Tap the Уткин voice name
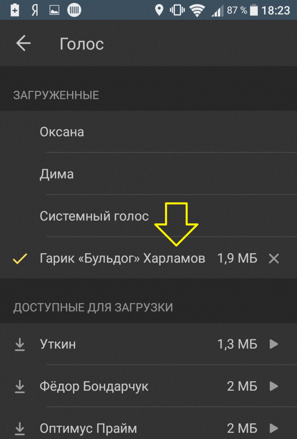 [58, 344]
